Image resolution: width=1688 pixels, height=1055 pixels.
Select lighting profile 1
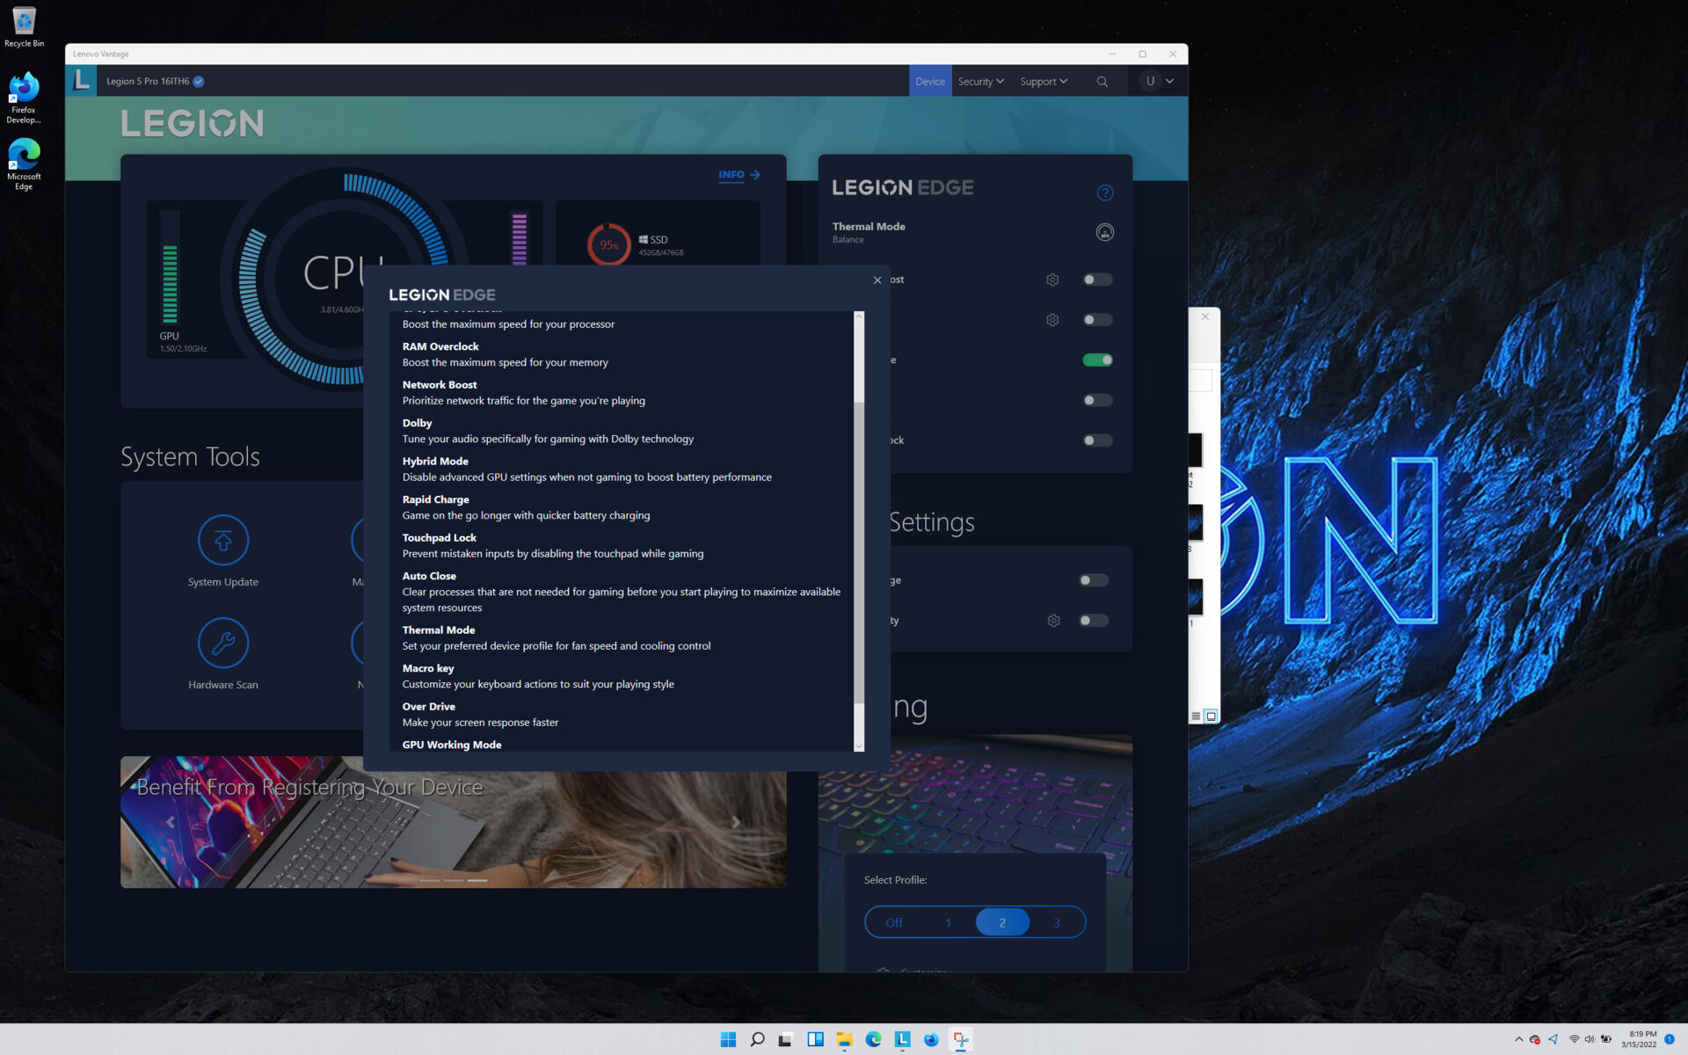(948, 922)
